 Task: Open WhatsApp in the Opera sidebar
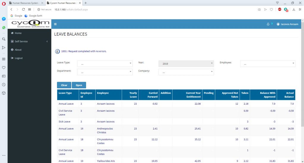point(4,28)
